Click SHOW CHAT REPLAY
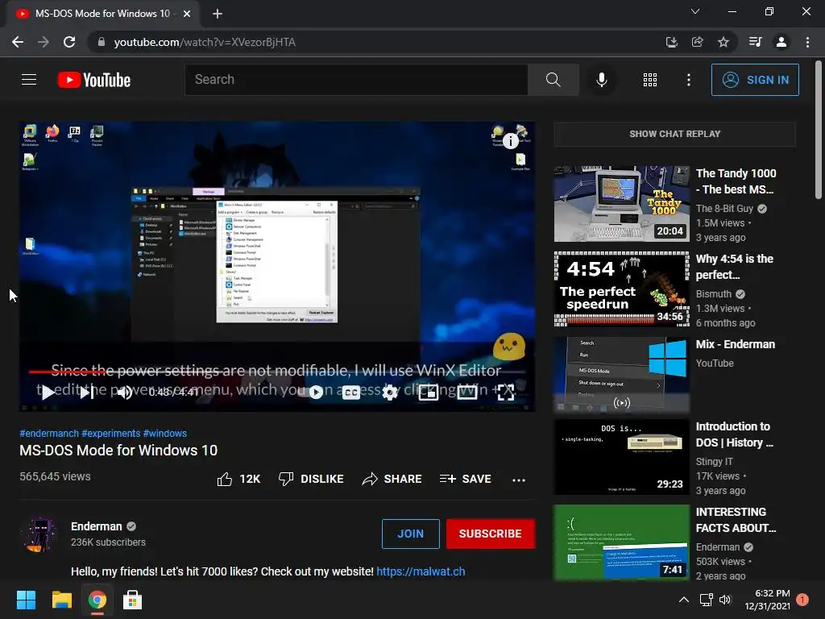The image size is (825, 619). (x=674, y=134)
